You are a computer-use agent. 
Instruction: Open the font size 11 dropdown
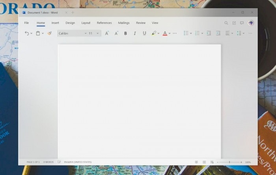[94, 34]
